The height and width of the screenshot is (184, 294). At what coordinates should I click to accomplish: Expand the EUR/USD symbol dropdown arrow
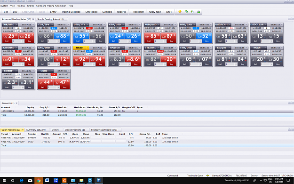16,24
